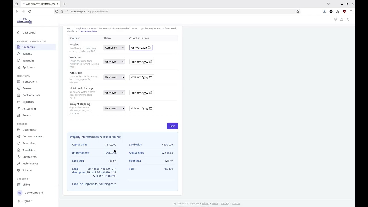
Task: Open the Heating status dropdown
Action: tap(114, 48)
